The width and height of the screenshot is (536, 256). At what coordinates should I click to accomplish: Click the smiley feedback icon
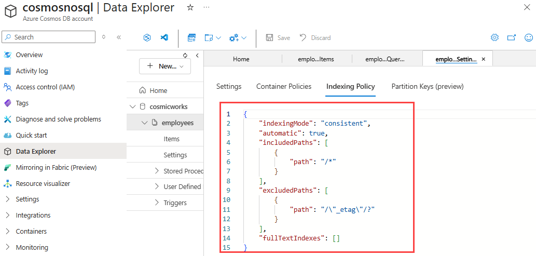(529, 37)
